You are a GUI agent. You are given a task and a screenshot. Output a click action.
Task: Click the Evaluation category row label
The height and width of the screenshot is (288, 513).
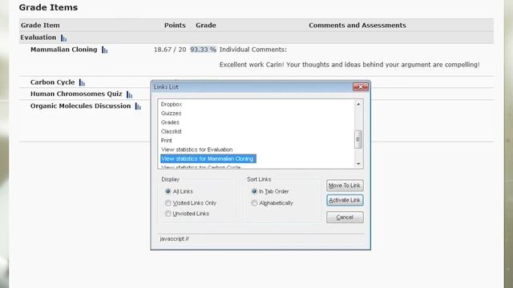38,38
